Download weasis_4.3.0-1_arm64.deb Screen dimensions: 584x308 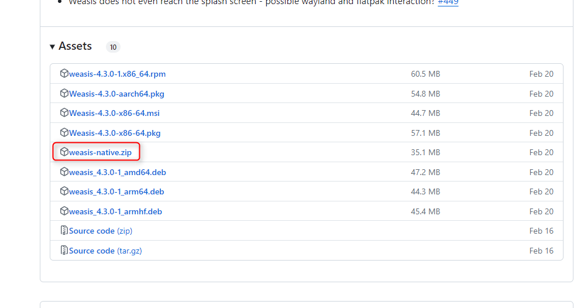(116, 191)
